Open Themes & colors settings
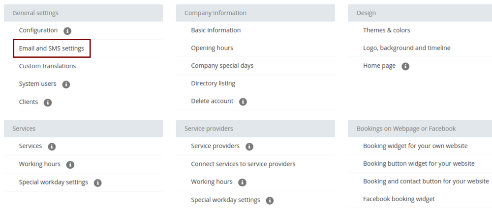 387,30
